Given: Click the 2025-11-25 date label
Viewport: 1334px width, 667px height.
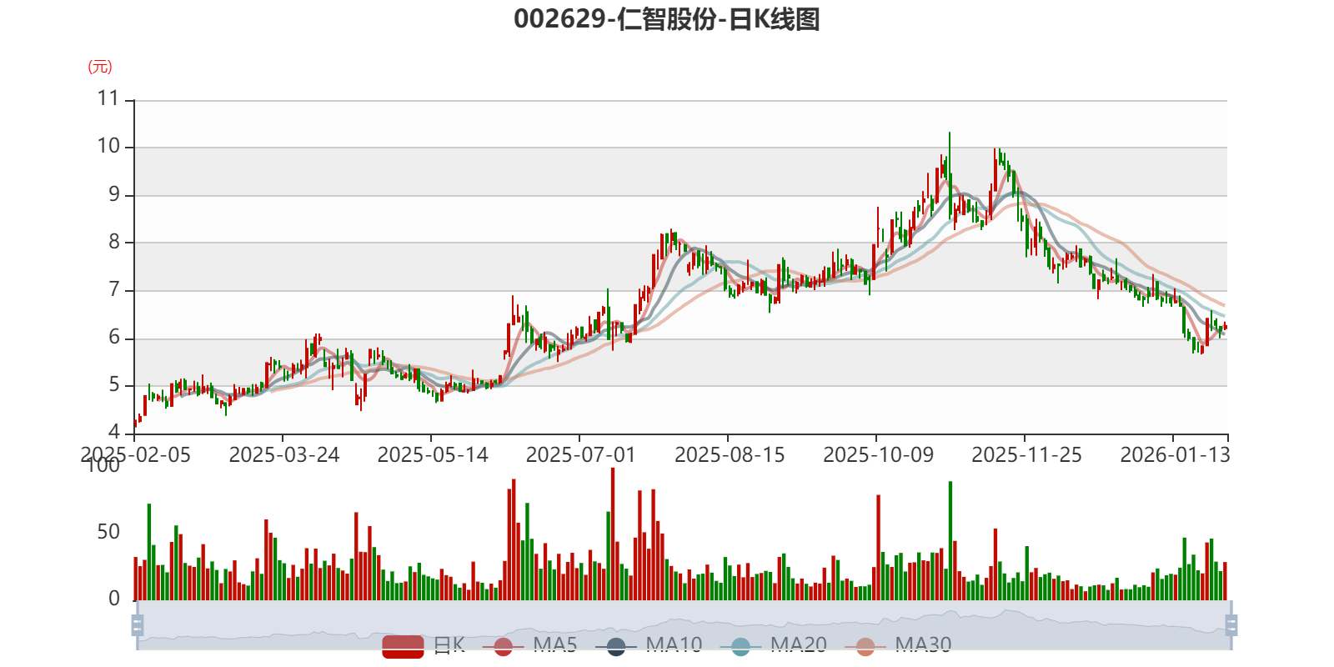Looking at the screenshot, I should pyautogui.click(x=1026, y=455).
